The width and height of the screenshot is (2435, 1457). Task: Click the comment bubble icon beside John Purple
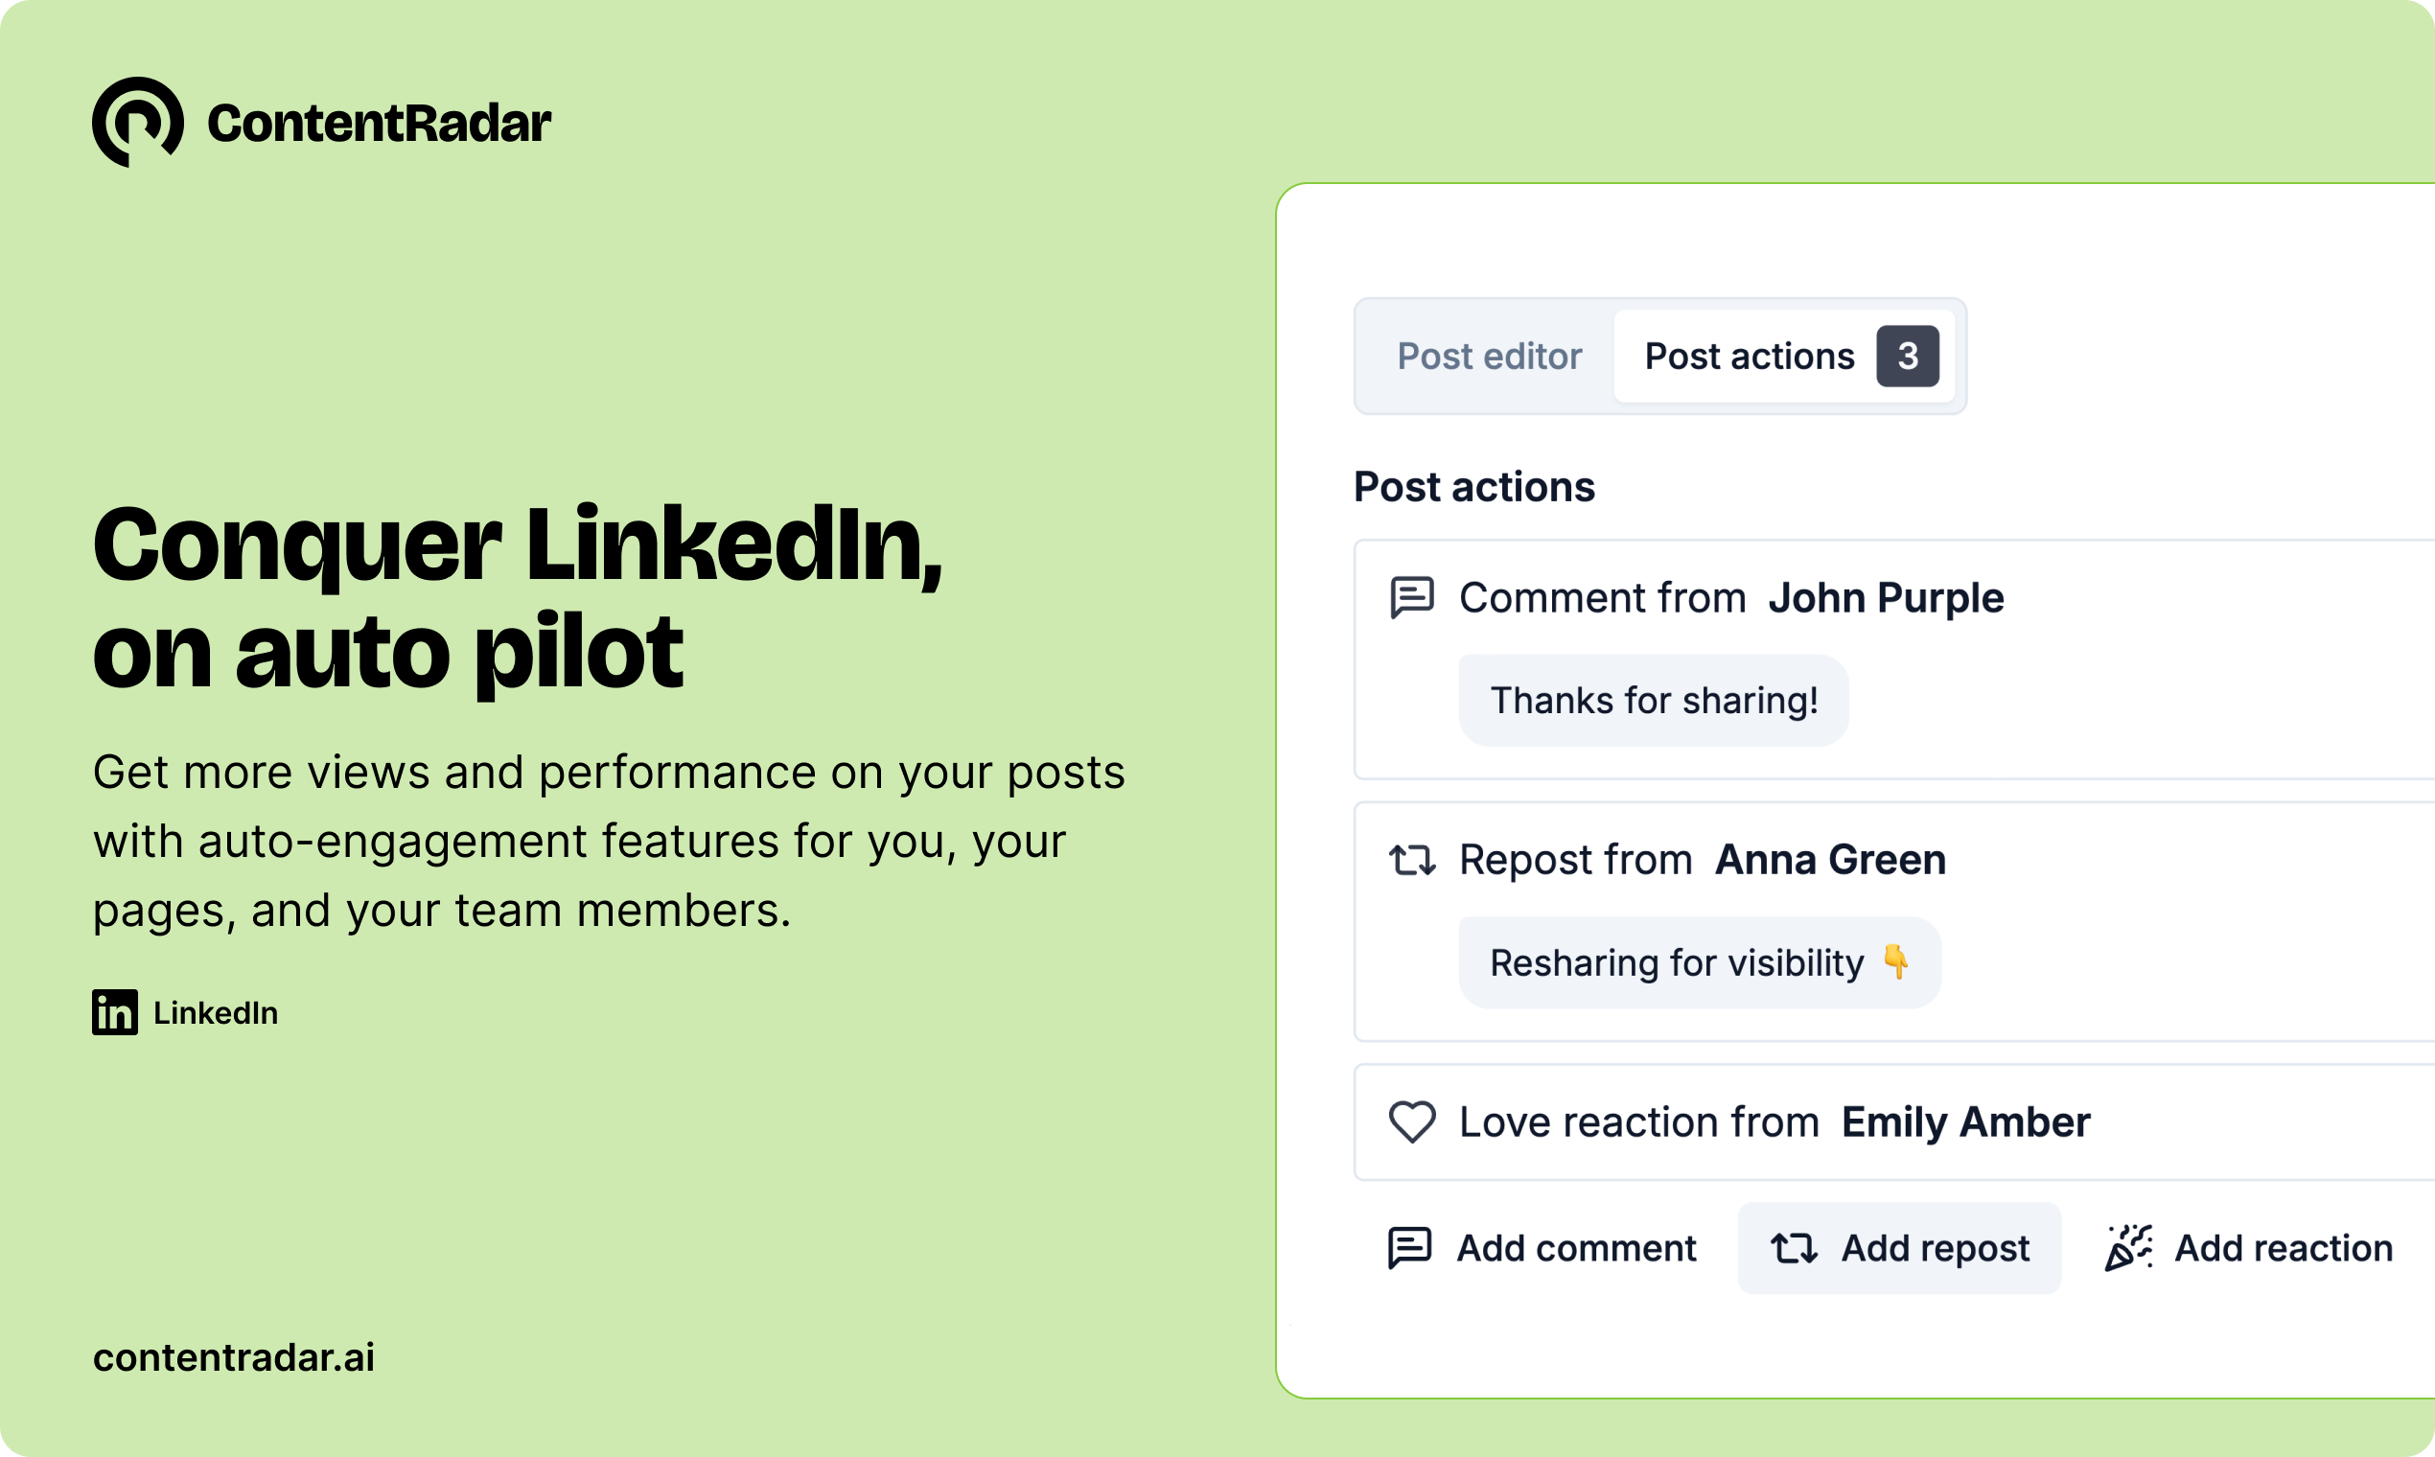pos(1412,597)
